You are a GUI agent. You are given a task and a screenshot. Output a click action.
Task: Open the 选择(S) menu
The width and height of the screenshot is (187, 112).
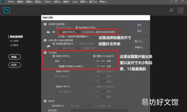click(57, 2)
